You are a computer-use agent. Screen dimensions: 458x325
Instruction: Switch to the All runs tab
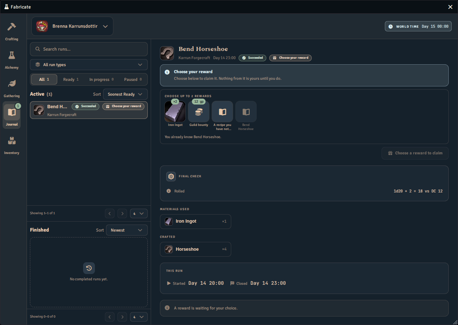44,79
